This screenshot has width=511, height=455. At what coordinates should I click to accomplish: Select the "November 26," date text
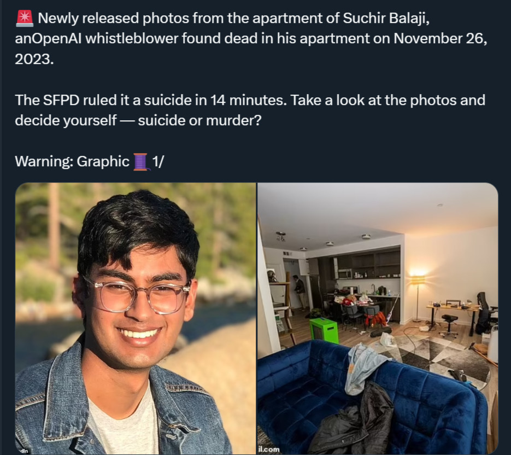tap(440, 39)
